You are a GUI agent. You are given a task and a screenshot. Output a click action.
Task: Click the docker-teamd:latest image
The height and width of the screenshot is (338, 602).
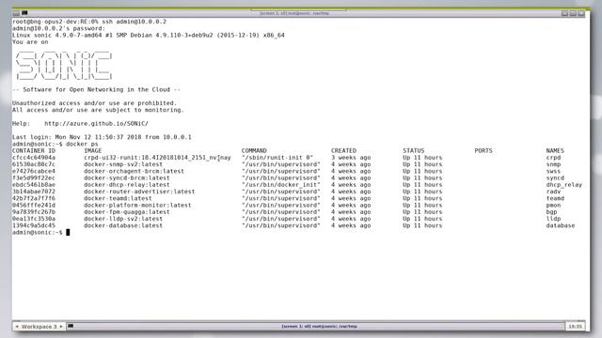pyautogui.click(x=118, y=198)
